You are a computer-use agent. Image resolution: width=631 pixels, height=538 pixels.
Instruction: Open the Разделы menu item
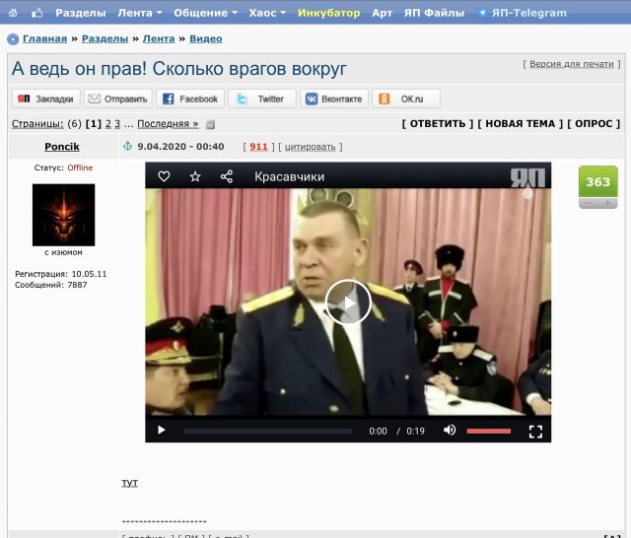pyautogui.click(x=81, y=13)
